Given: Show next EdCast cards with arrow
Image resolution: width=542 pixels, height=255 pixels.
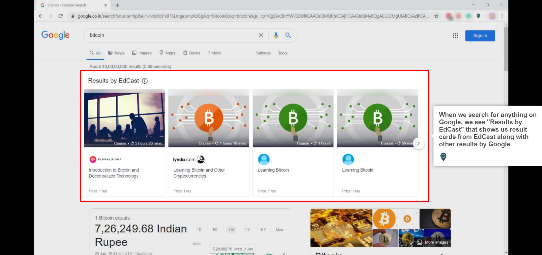Looking at the screenshot, I should (419, 143).
